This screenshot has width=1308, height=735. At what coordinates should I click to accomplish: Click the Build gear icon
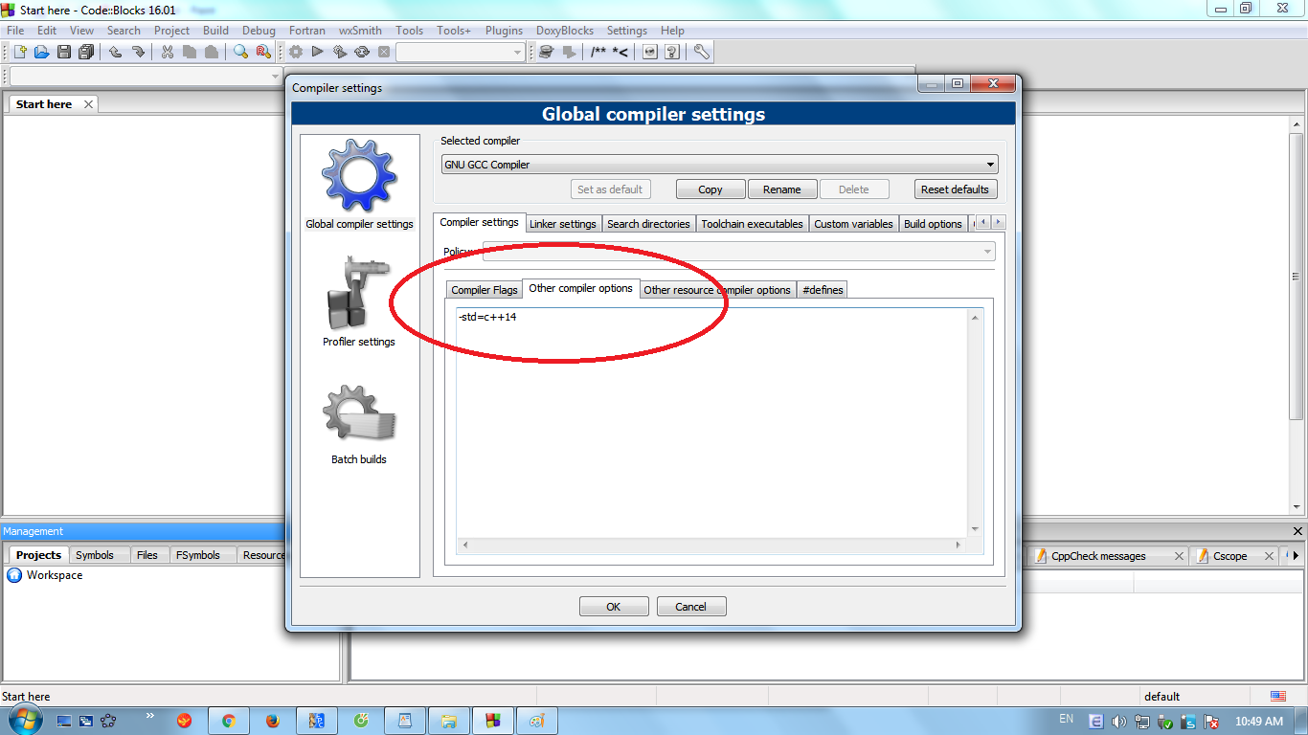coord(296,52)
